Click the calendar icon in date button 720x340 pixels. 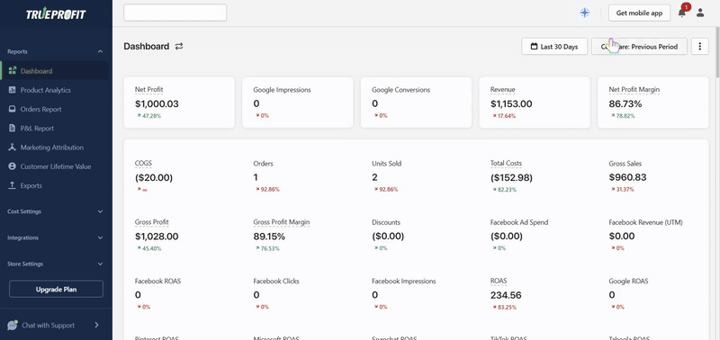(x=534, y=47)
